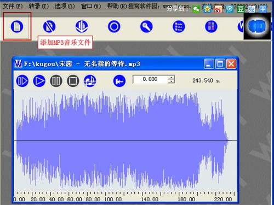
Task: Click the microphone toolbar icon
Action: (x=146, y=26)
